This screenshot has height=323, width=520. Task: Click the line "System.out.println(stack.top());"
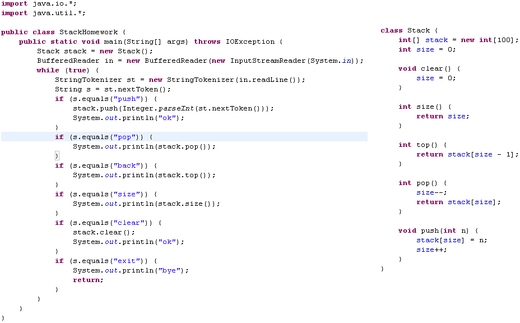tap(144, 176)
